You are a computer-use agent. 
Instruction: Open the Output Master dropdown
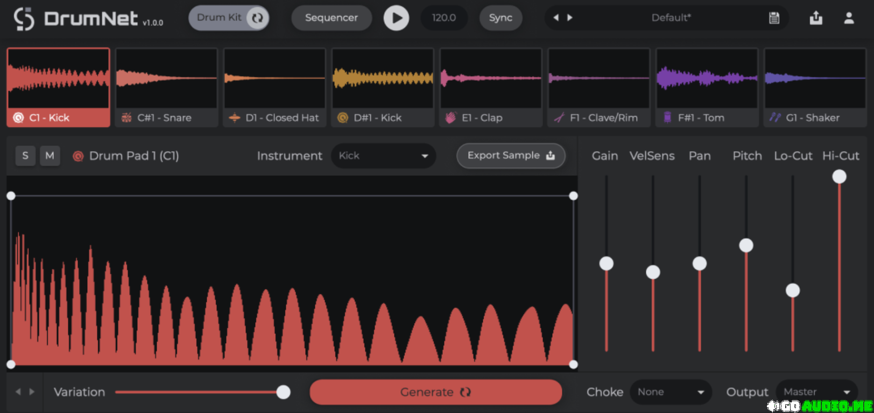[817, 392]
